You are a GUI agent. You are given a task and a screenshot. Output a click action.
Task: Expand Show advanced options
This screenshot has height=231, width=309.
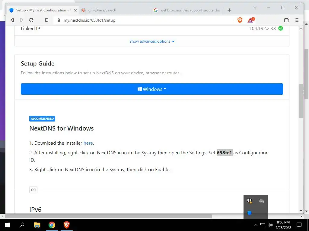(x=152, y=41)
